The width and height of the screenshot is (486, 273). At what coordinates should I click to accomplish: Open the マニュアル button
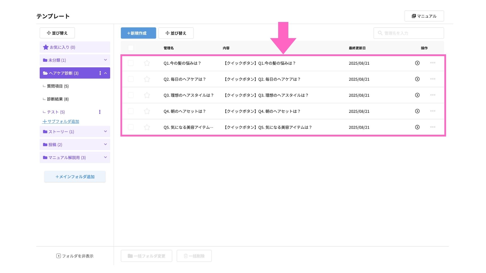click(424, 16)
